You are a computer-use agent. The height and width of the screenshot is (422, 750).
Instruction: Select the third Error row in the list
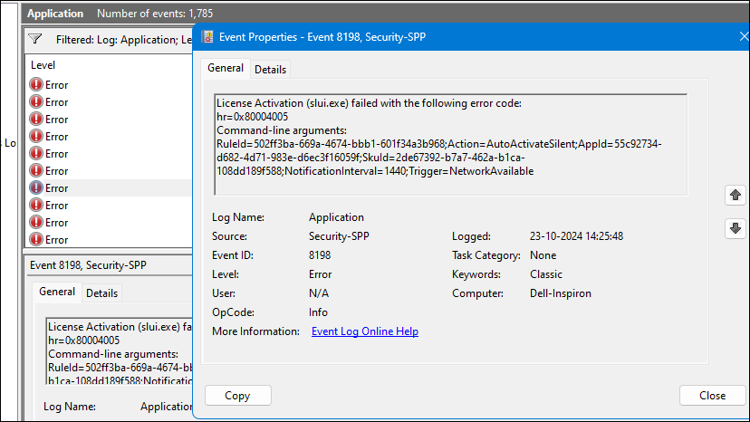pos(56,120)
